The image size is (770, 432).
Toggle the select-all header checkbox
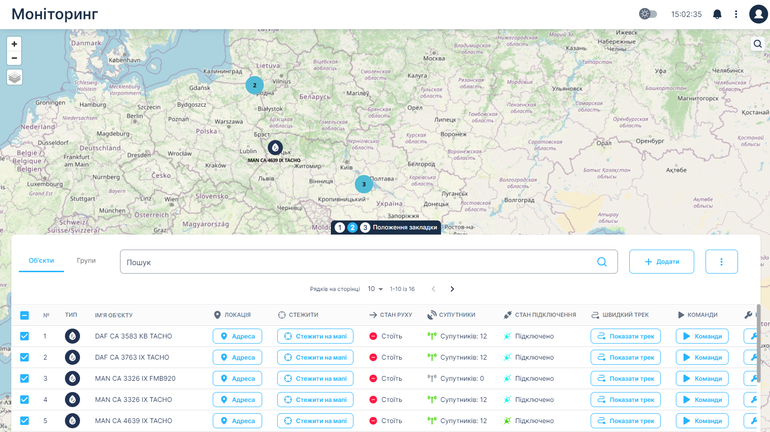[x=24, y=315]
